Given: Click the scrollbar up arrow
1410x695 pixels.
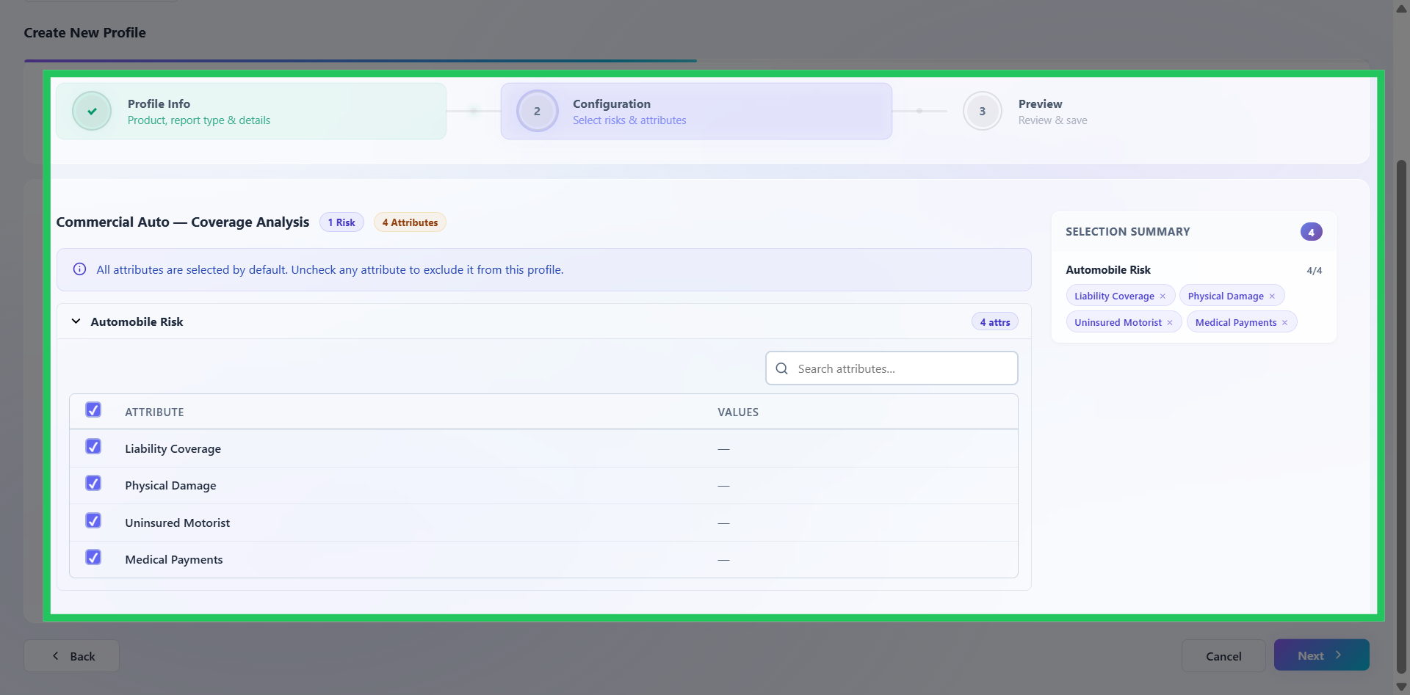Looking at the screenshot, I should pos(1401,9).
